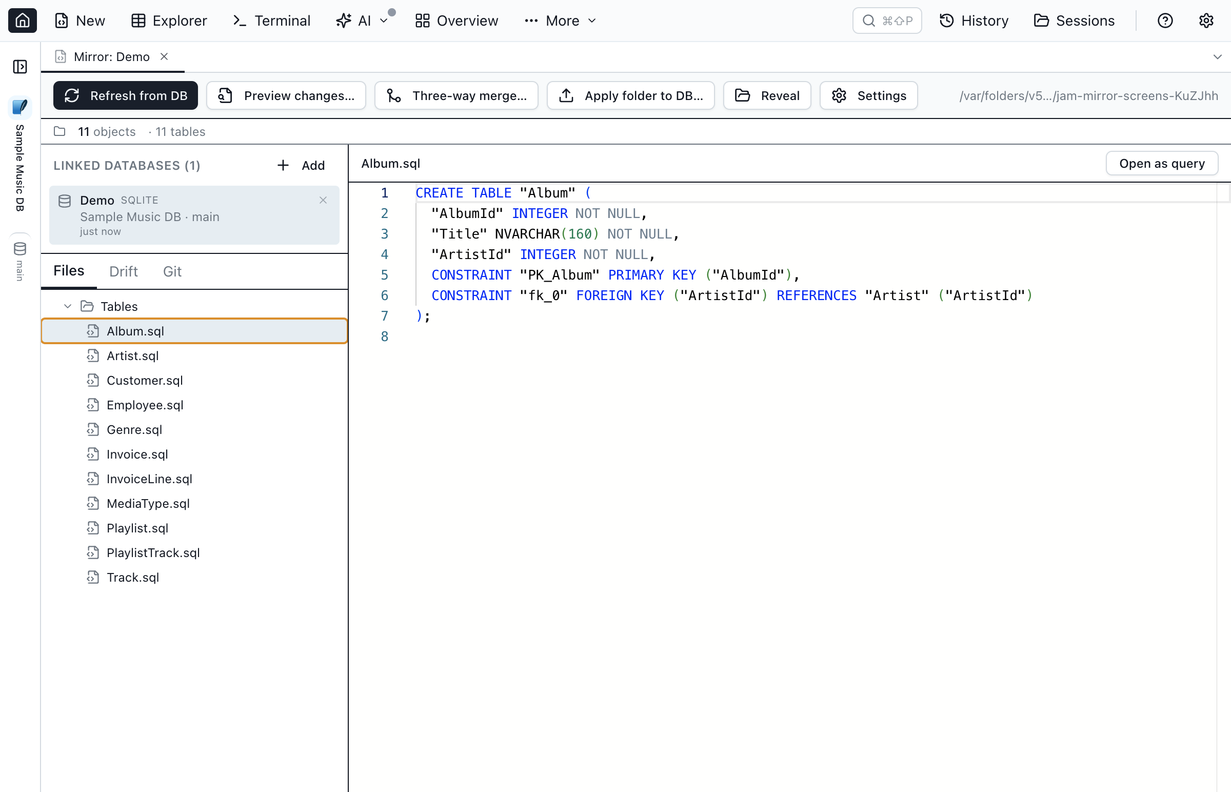Expand the More menu
Image resolution: width=1231 pixels, height=792 pixels.
(560, 21)
